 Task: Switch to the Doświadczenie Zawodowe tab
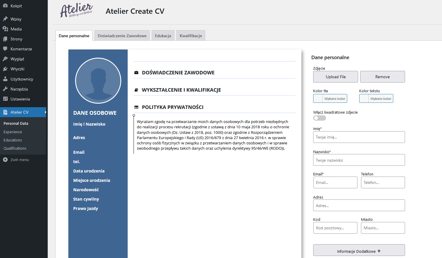(122, 35)
